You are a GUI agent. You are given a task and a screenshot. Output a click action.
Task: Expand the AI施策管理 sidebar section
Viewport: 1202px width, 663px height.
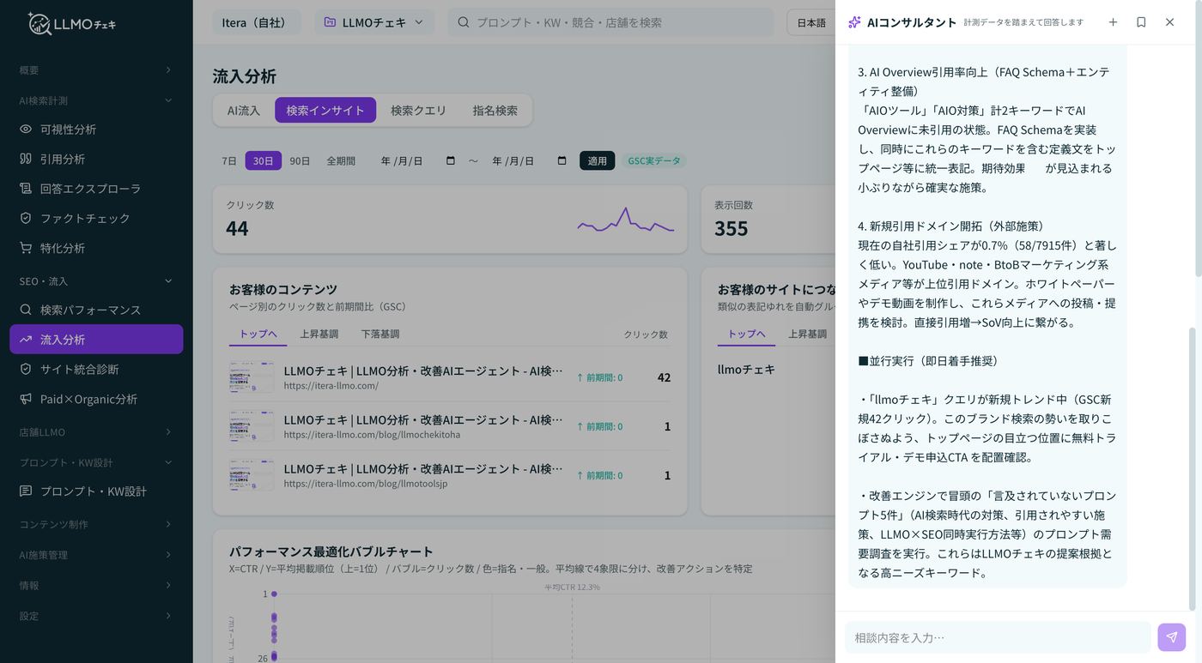coord(96,555)
